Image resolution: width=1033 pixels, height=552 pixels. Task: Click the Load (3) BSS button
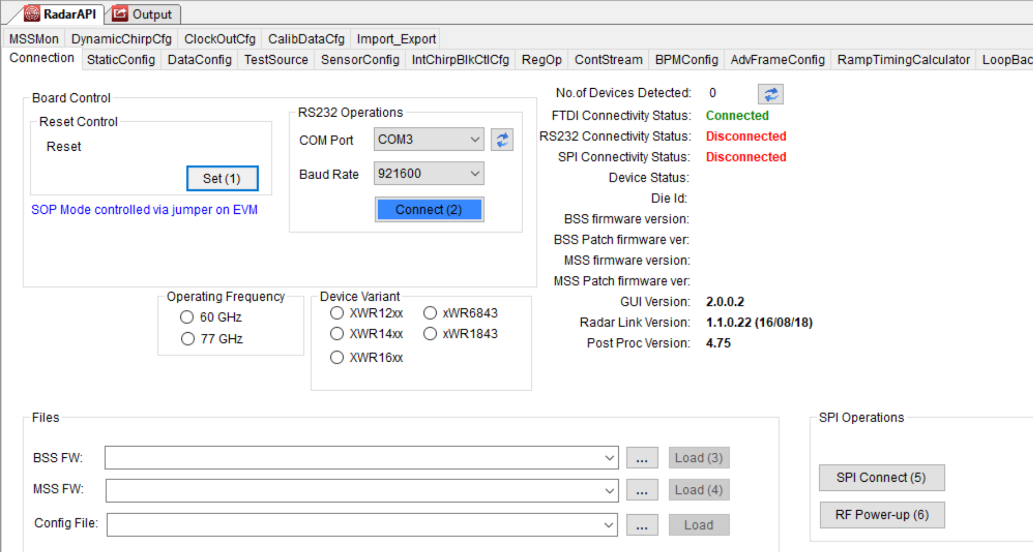699,458
